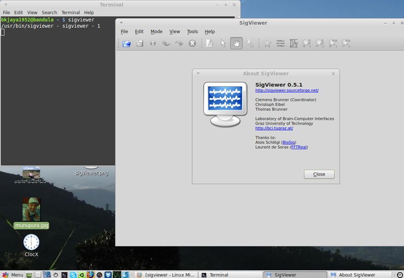Viewport: 404px width, 278px height.
Task: Click the channels wavy lines icon
Action: pyautogui.click(x=280, y=43)
